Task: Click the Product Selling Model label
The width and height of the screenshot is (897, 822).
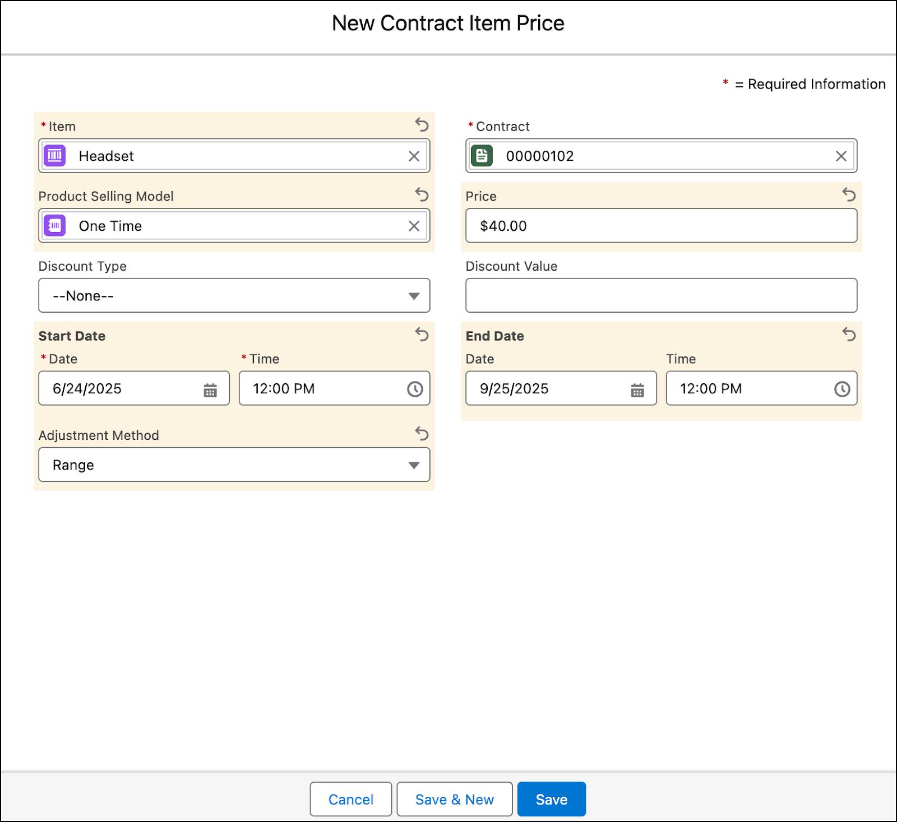Action: pos(106,196)
